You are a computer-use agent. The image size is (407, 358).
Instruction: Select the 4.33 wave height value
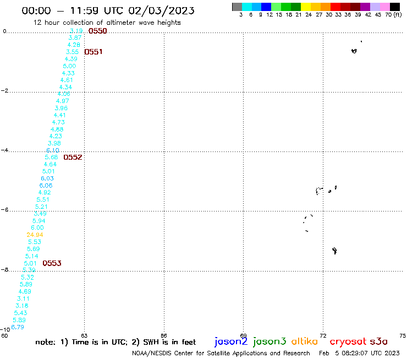68,73
